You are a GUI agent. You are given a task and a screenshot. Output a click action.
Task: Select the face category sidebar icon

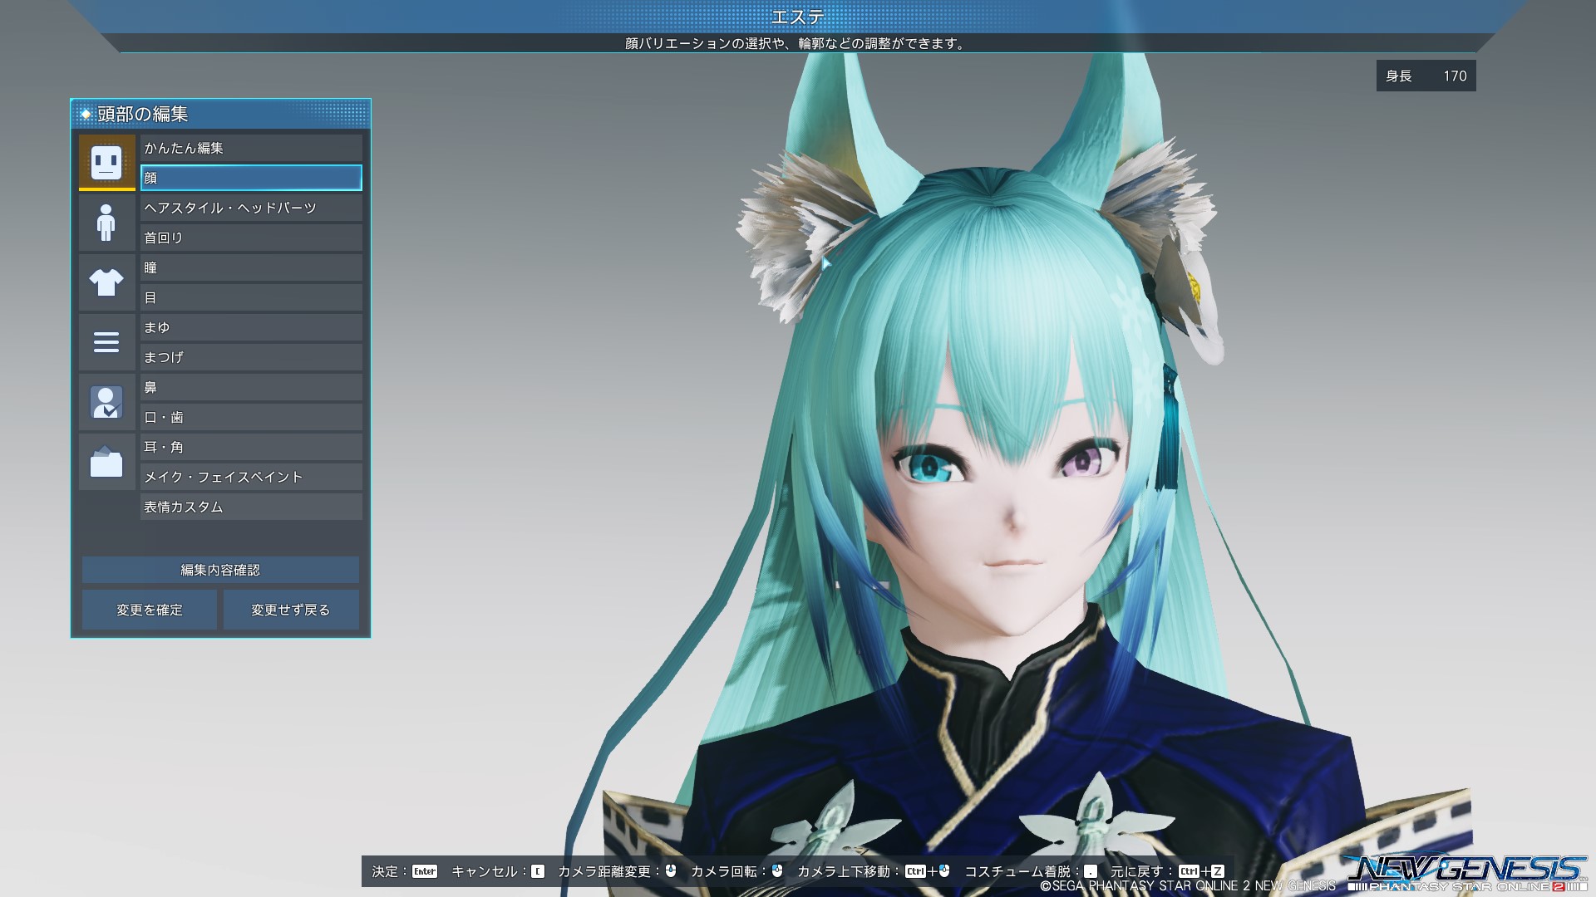(106, 162)
